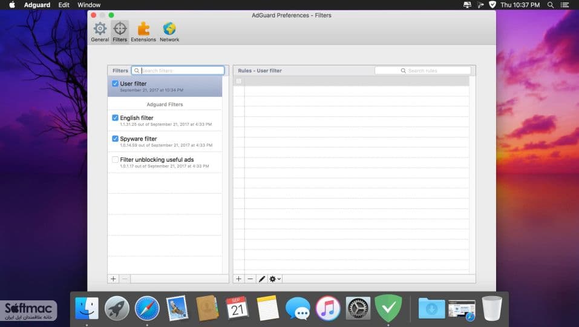Remove filter with minus button under filters list
This screenshot has width=579, height=327.
125,279
